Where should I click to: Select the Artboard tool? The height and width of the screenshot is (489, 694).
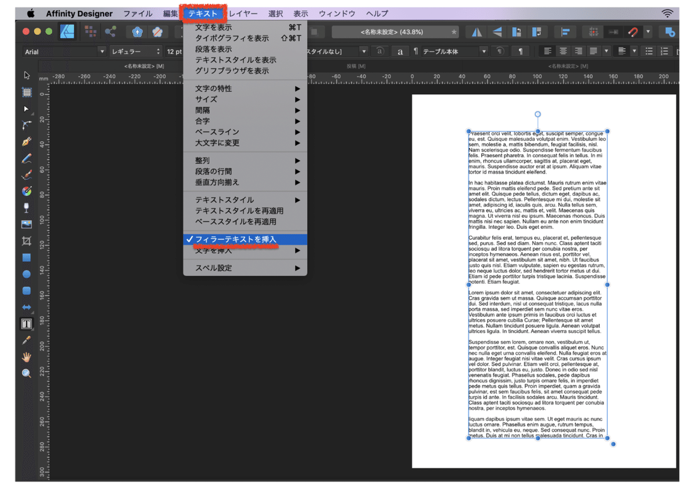click(27, 92)
